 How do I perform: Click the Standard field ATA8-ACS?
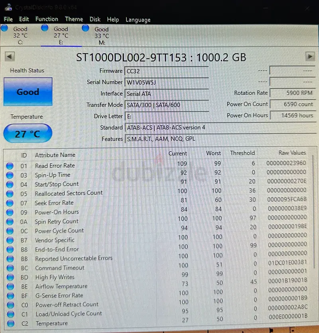pyautogui.click(x=221, y=128)
